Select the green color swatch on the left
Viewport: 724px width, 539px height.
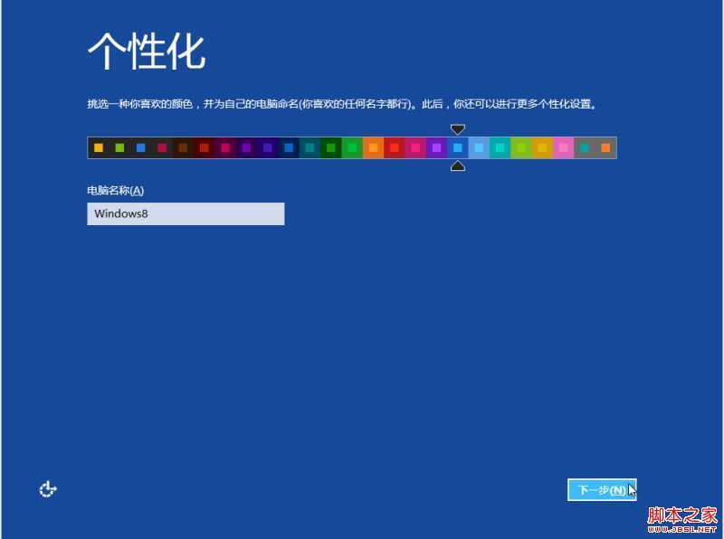(118, 147)
